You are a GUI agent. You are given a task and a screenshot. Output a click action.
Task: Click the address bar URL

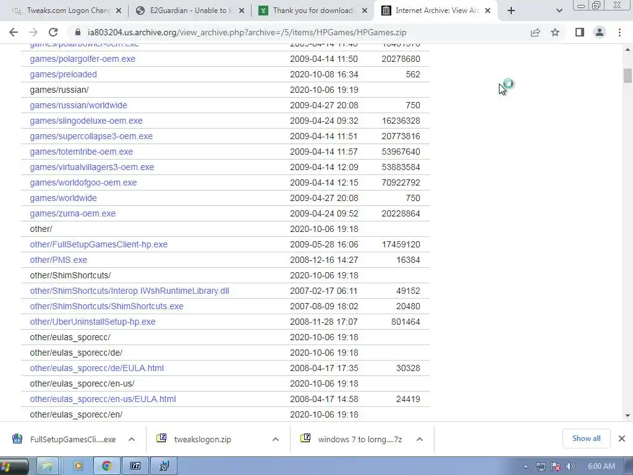tap(247, 32)
